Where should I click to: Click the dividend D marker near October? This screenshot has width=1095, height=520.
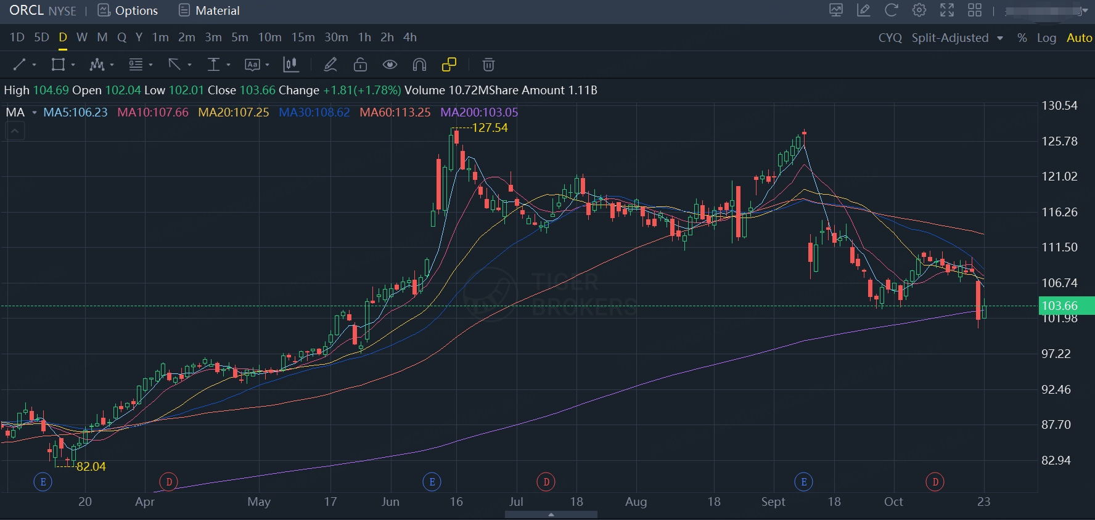935,482
